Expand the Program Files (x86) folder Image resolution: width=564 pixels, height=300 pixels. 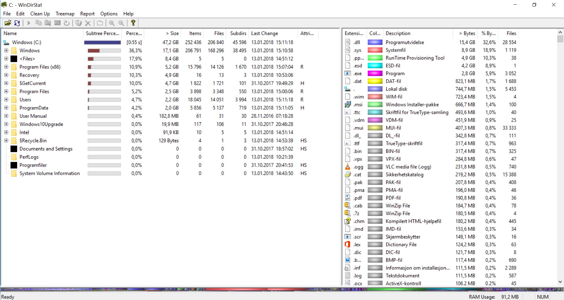pos(6,67)
